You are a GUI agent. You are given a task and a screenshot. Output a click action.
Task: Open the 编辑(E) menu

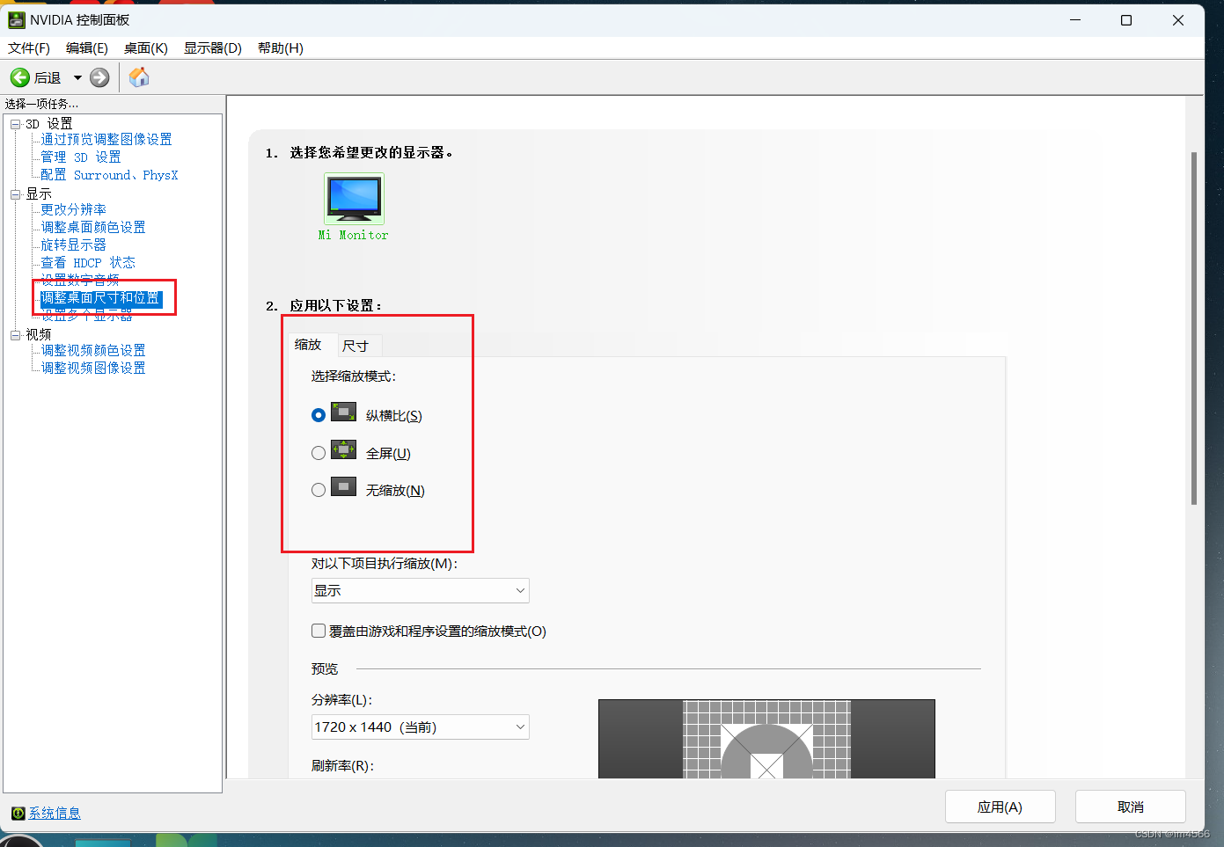click(87, 47)
